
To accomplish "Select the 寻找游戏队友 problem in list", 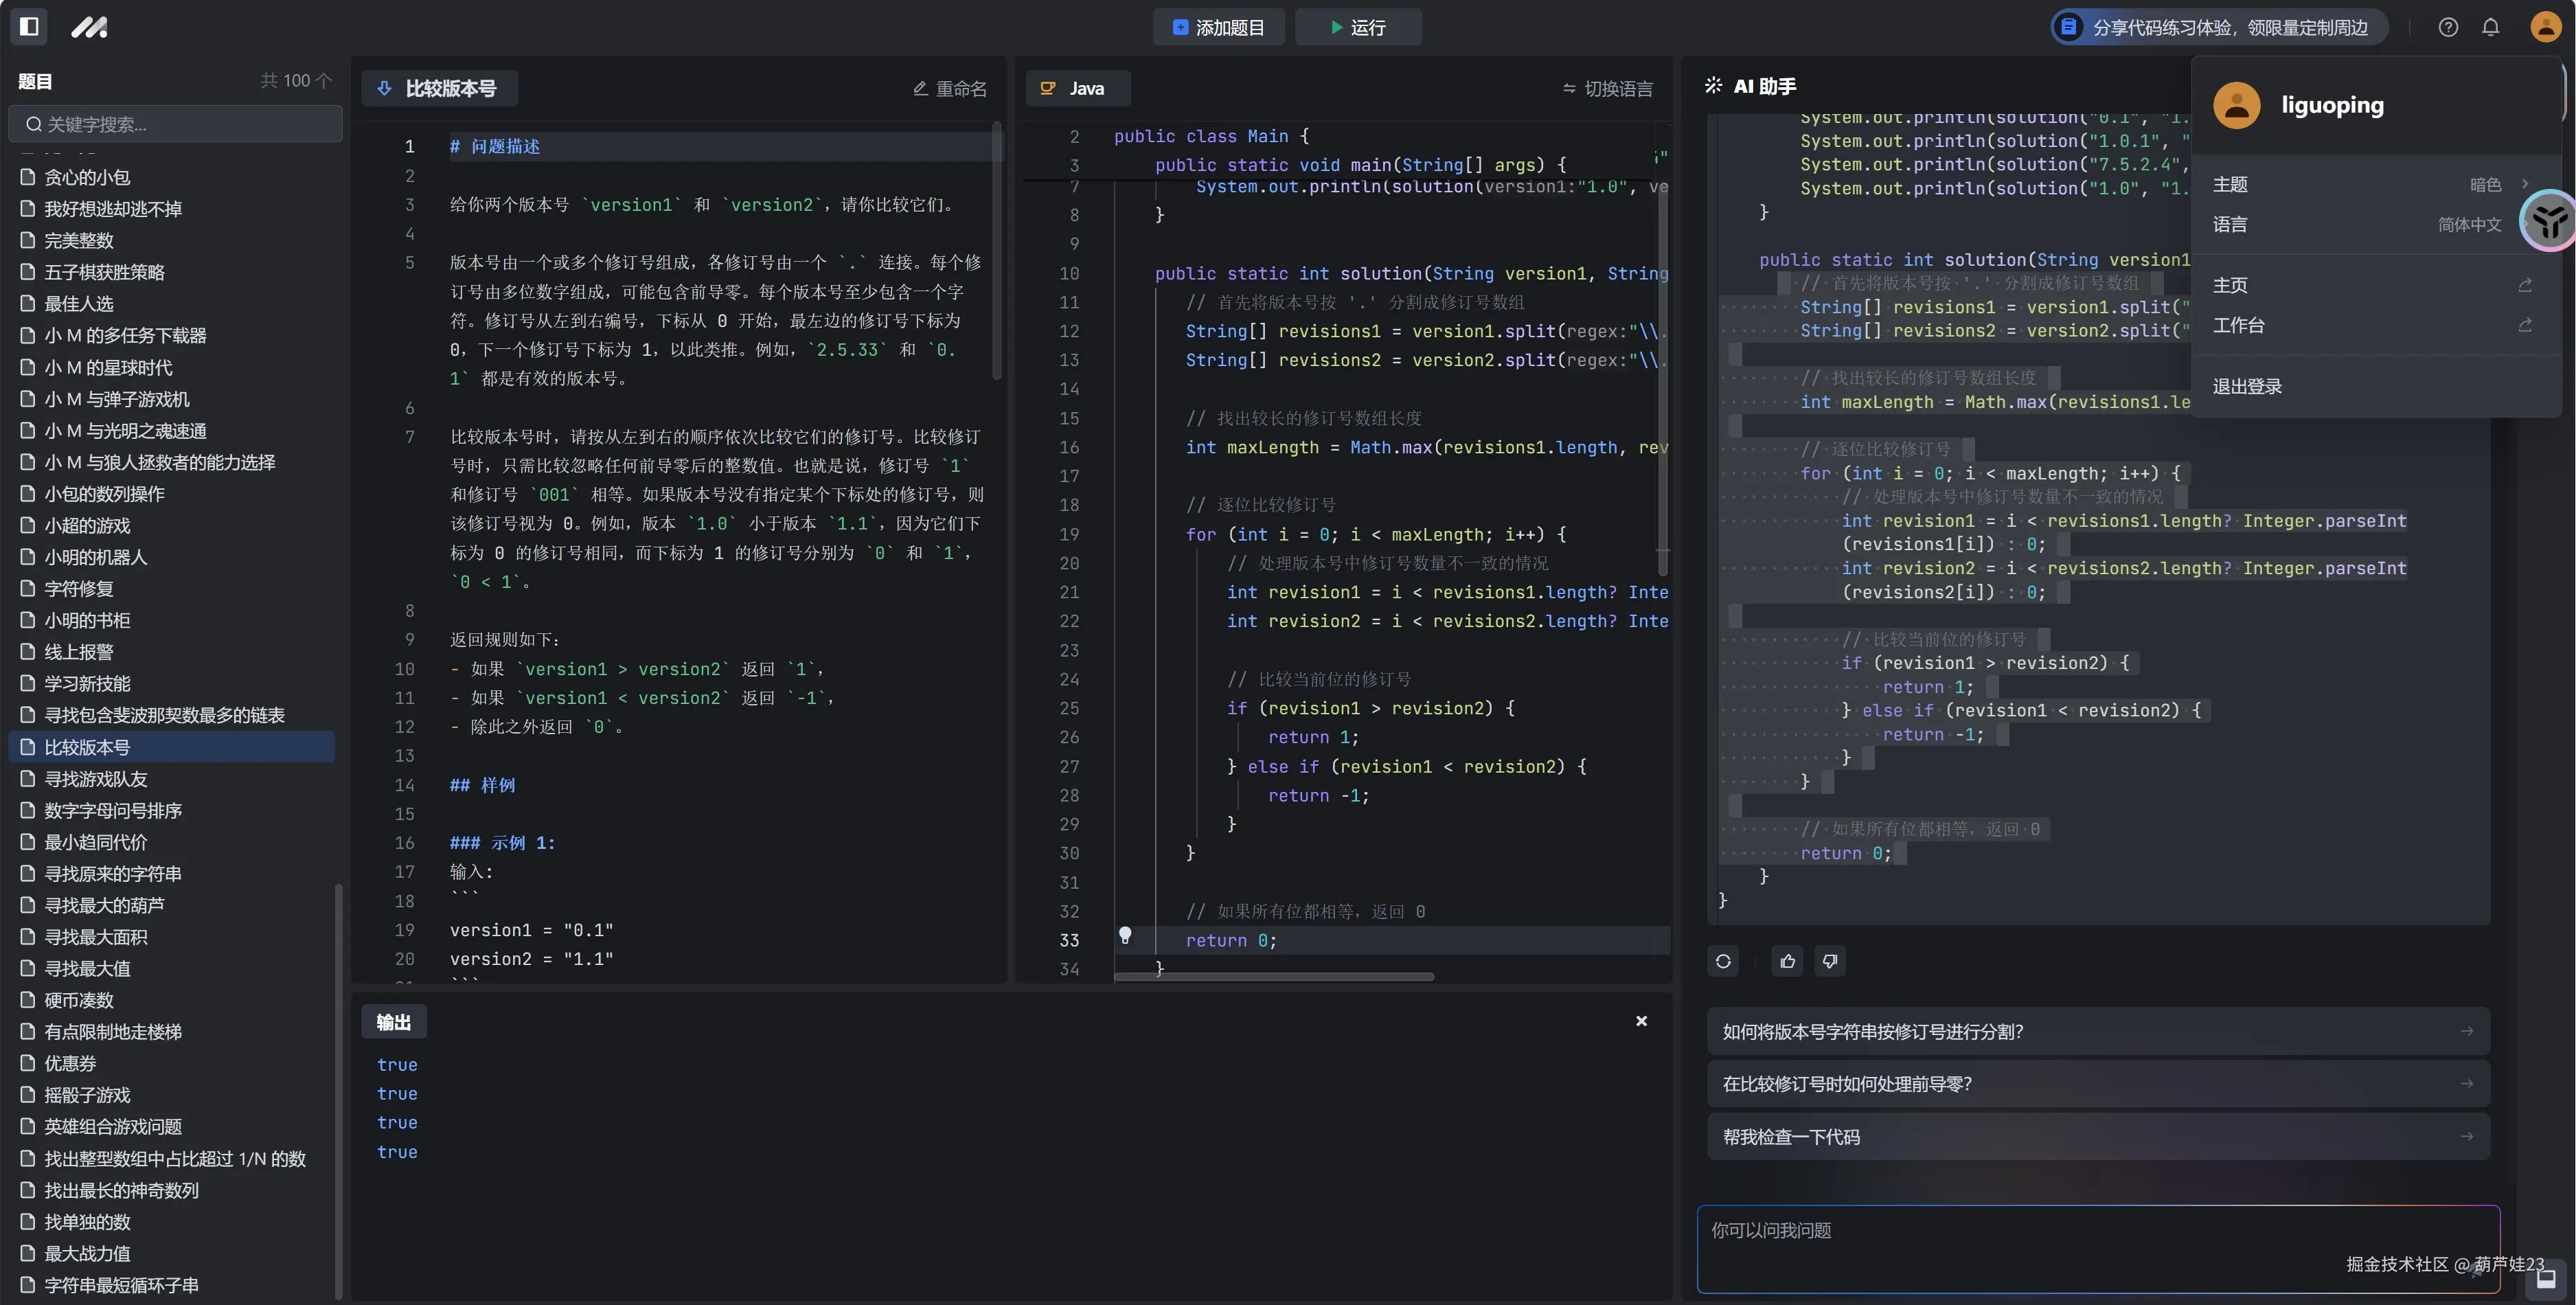I will click(96, 778).
